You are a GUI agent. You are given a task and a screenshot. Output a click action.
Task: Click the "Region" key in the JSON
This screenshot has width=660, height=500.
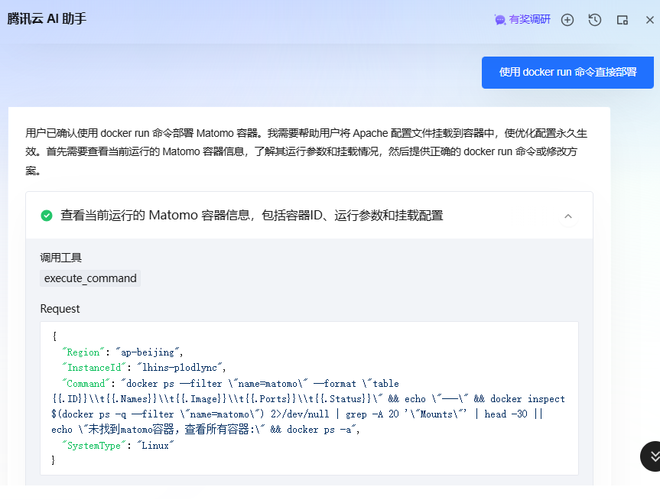(83, 352)
